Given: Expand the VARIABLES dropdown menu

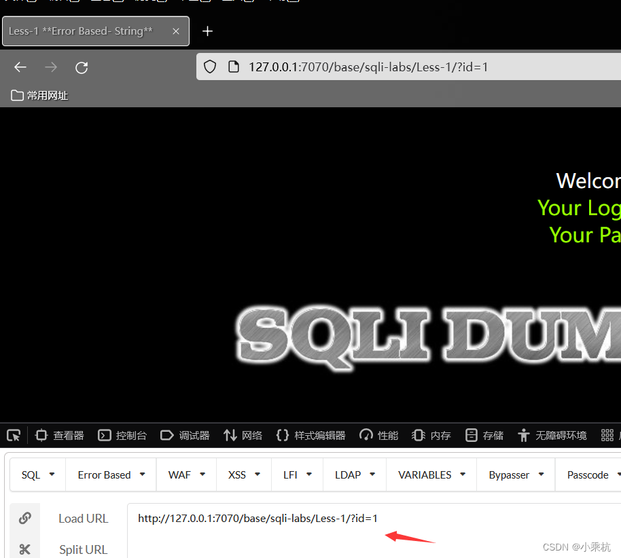Looking at the screenshot, I should (431, 475).
